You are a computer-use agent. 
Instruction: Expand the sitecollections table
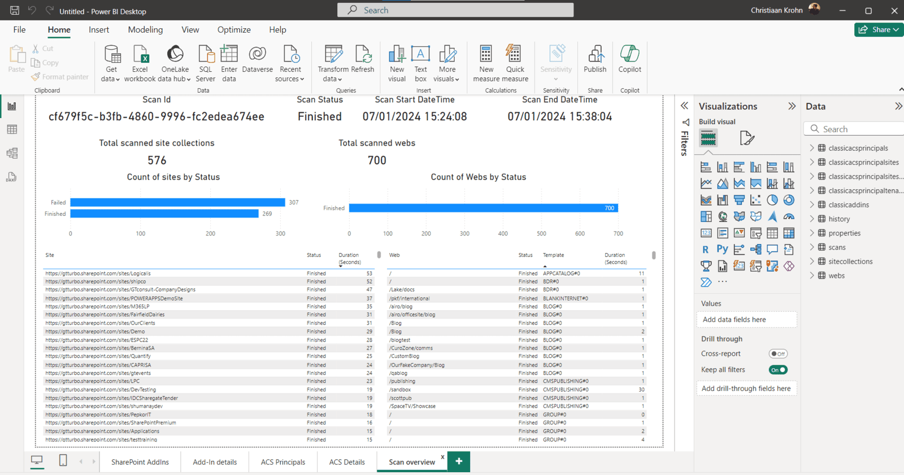click(812, 261)
